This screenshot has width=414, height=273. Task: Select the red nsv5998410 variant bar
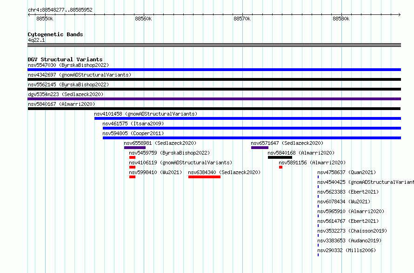coord(132,177)
